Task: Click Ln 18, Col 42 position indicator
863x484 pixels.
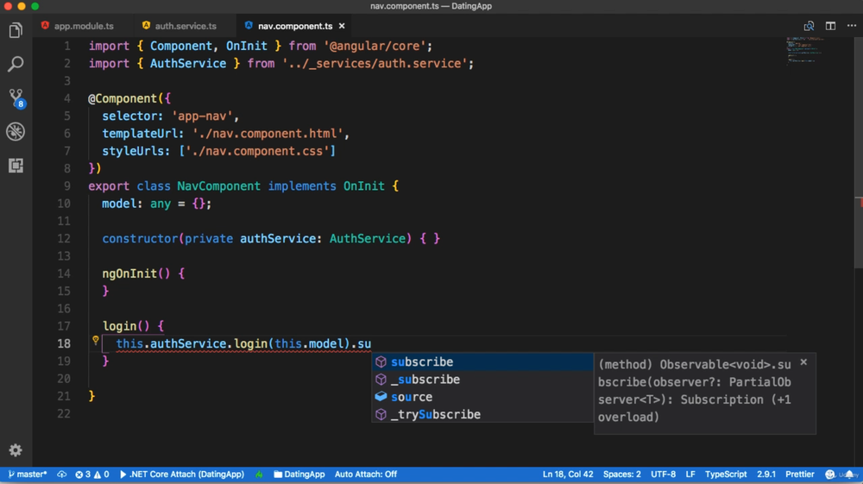Action: click(568, 475)
